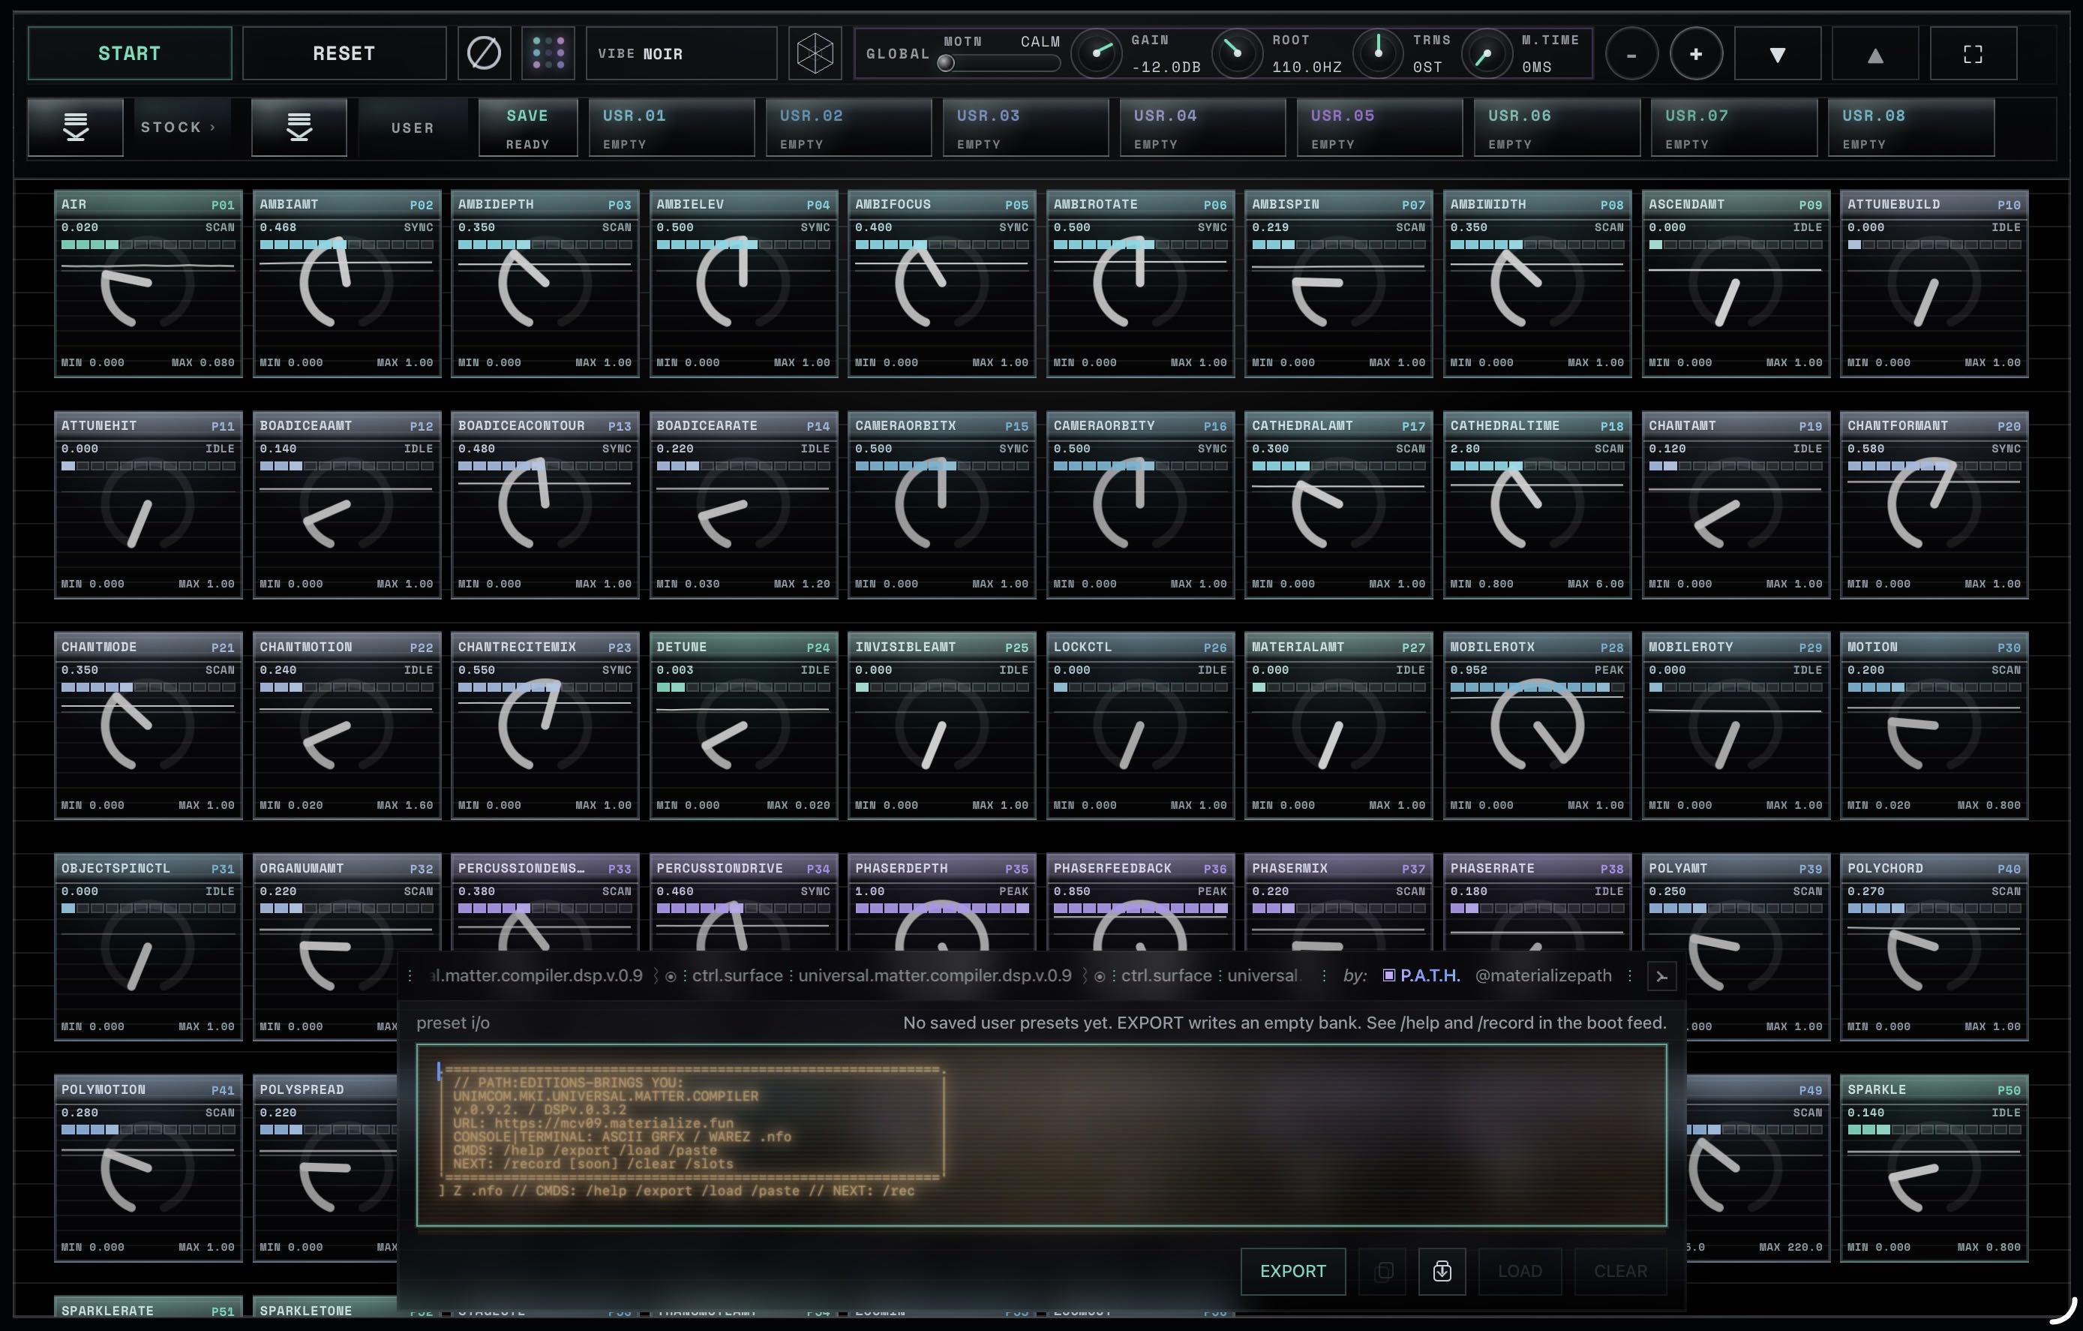Click the CLEAR button

[x=1621, y=1271]
